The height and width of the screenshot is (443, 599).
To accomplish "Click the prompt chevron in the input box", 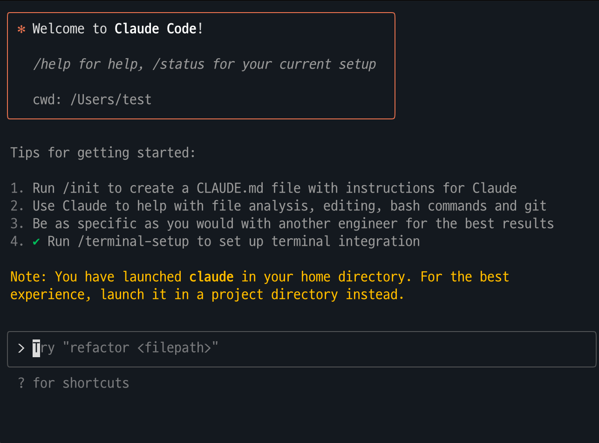I will click(x=21, y=348).
